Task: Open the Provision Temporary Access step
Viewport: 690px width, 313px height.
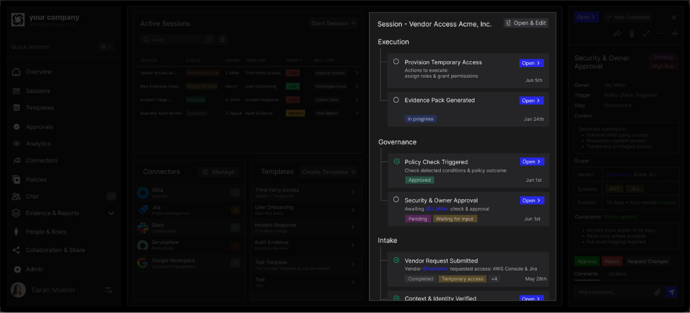Action: (531, 63)
